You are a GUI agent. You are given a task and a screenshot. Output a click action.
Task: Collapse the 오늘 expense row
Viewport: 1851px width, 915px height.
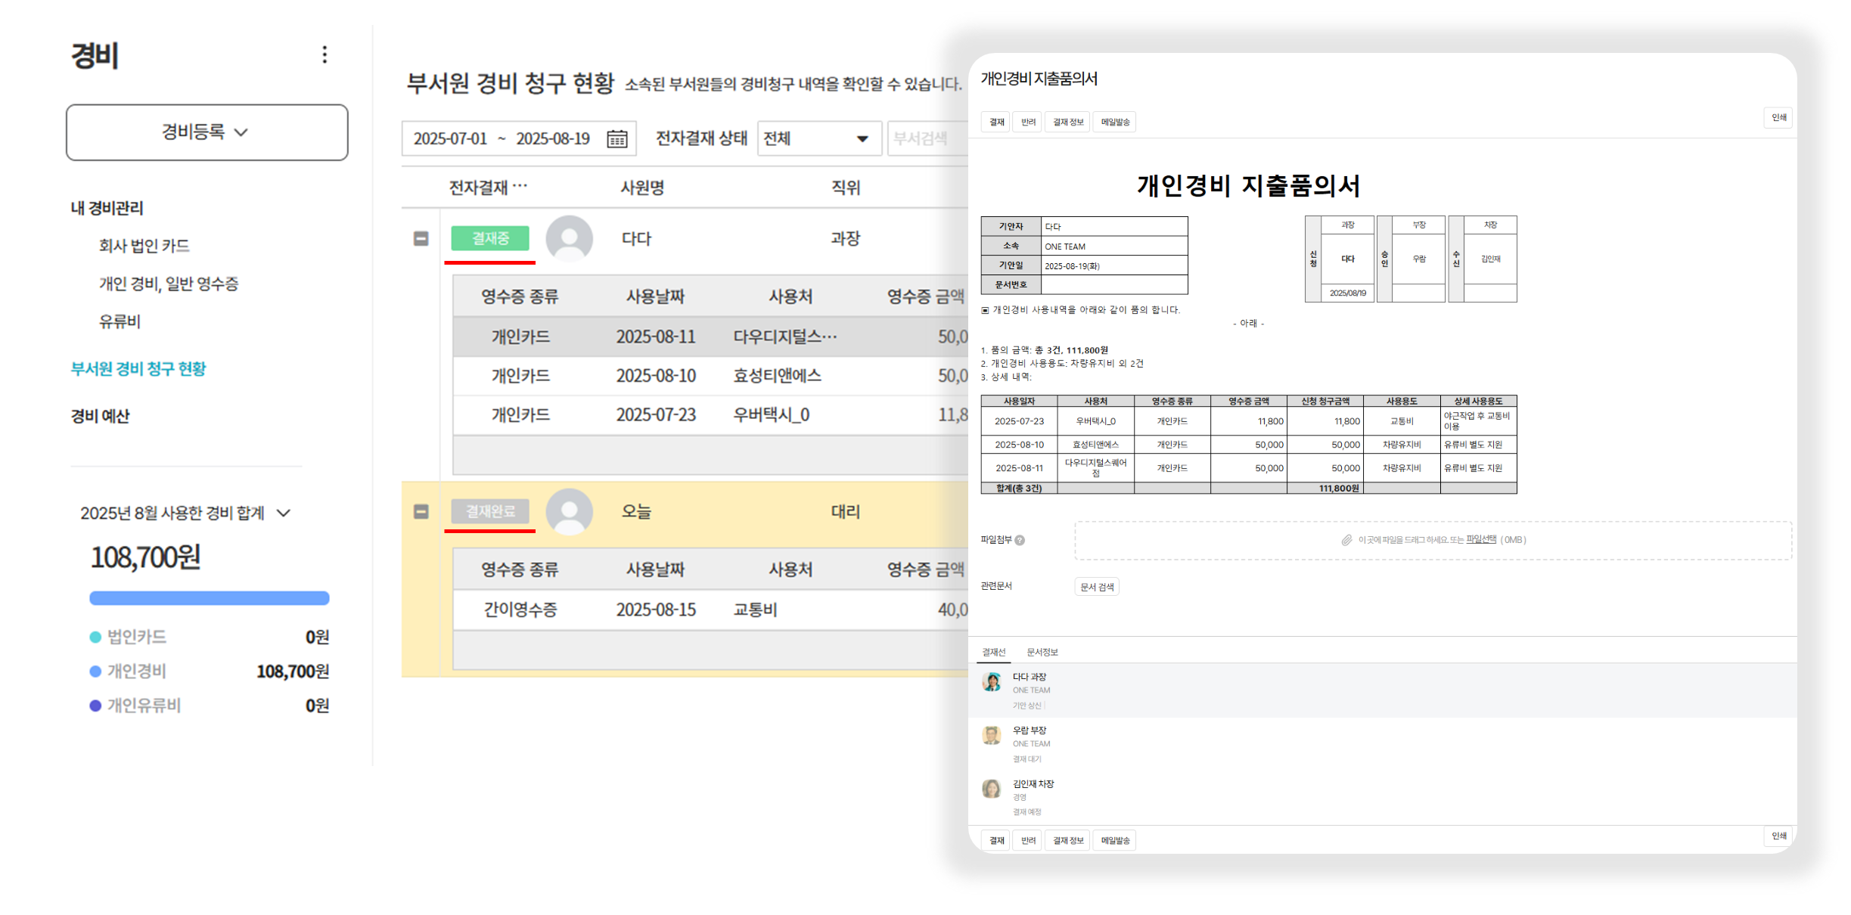pyautogui.click(x=421, y=511)
